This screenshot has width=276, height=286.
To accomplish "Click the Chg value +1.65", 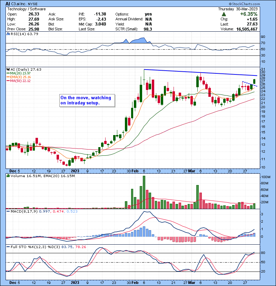I will pos(252,19).
